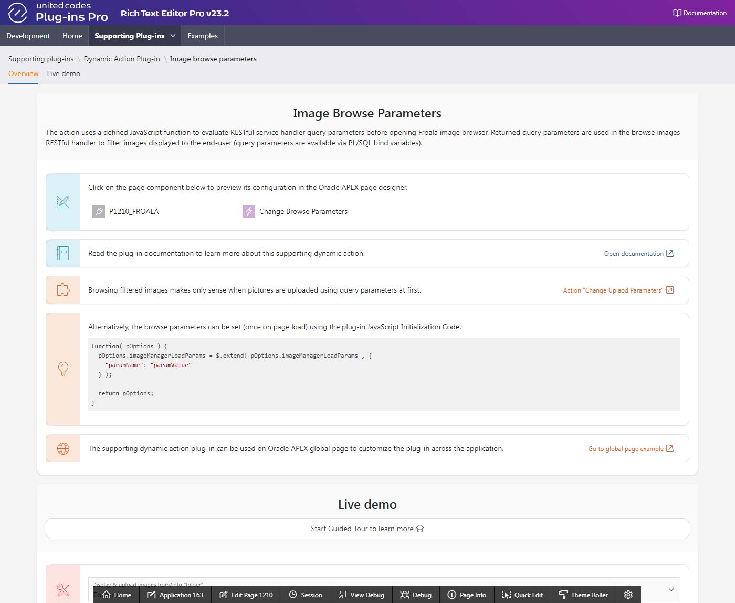Click the Image browse parameters breadcrumb text
735x603 pixels.
[x=213, y=59]
